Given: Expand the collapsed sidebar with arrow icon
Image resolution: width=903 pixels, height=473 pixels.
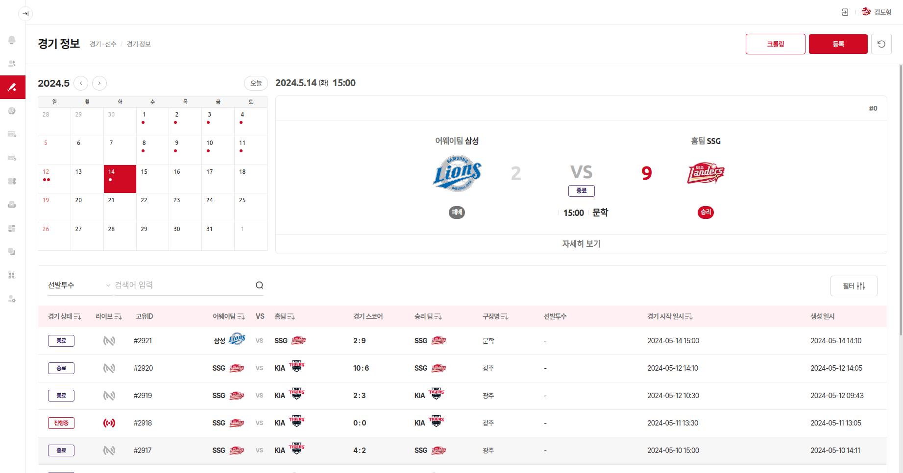Looking at the screenshot, I should click(x=25, y=13).
